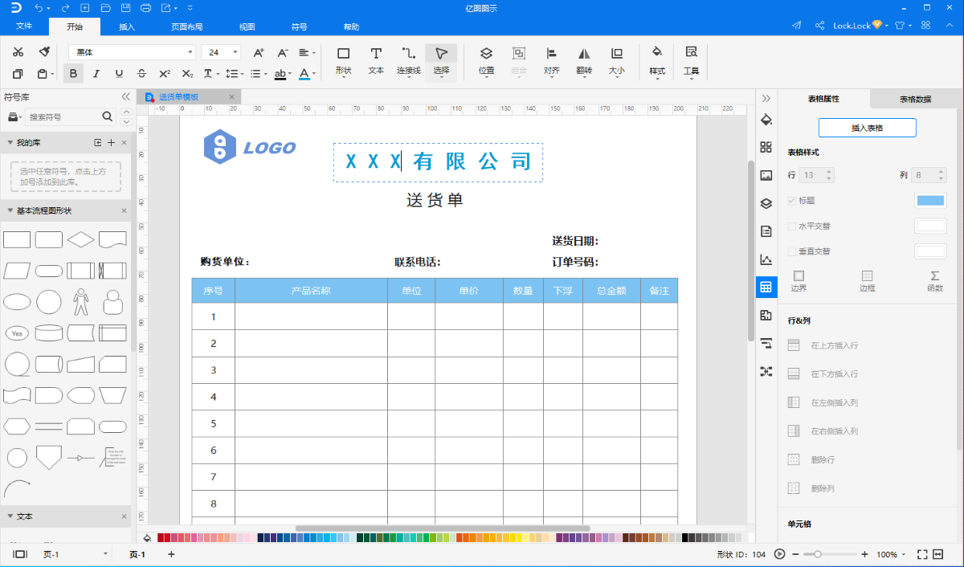Viewport: 964px width, 567px height.
Task: Open the 文件 menu
Action: coord(24,27)
